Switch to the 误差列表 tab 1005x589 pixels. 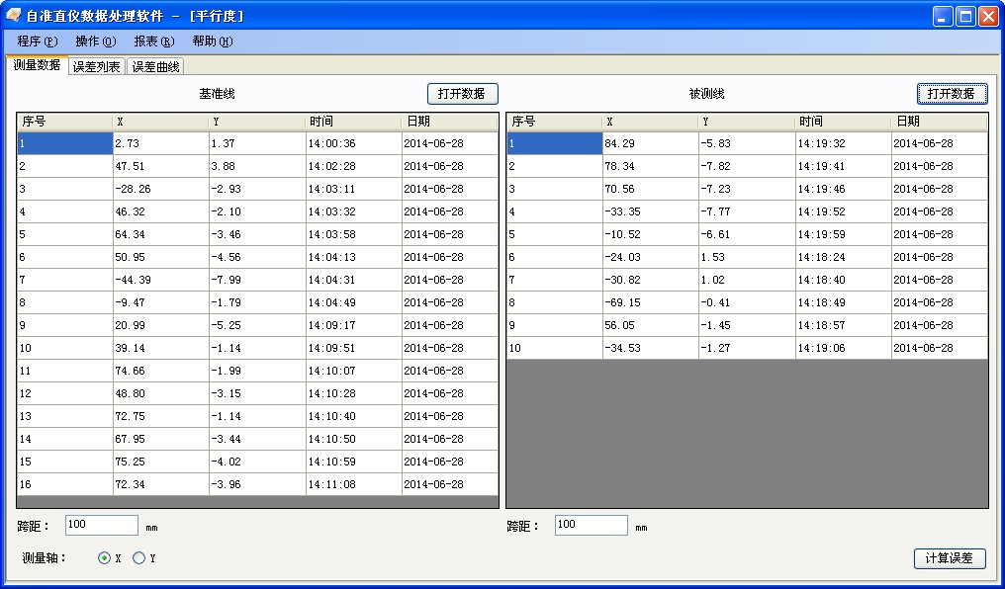click(99, 66)
